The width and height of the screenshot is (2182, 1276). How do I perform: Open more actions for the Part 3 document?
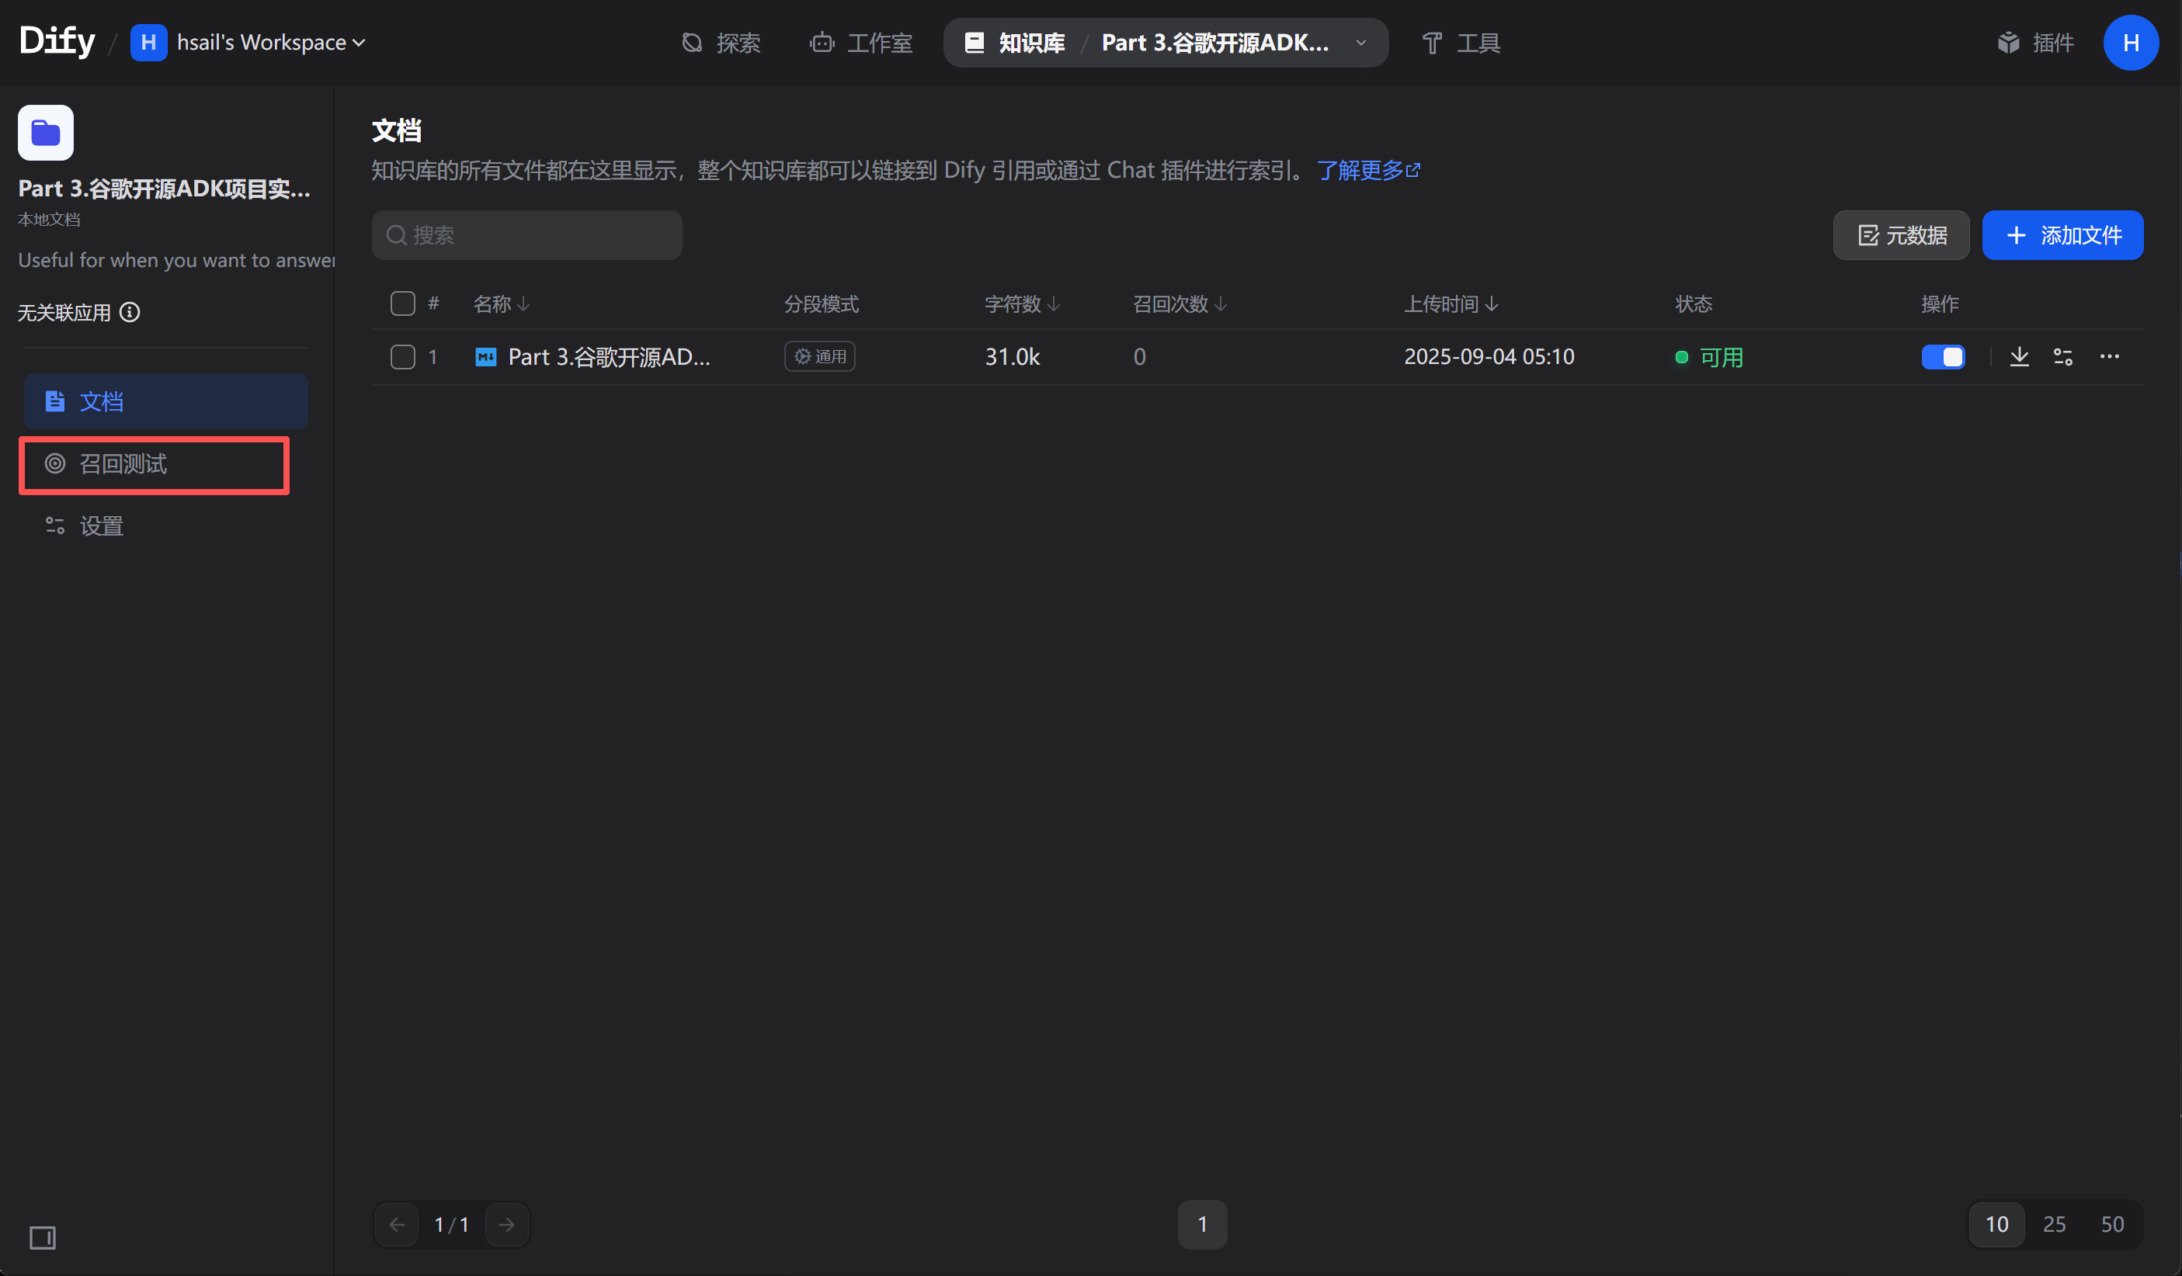coord(2109,357)
